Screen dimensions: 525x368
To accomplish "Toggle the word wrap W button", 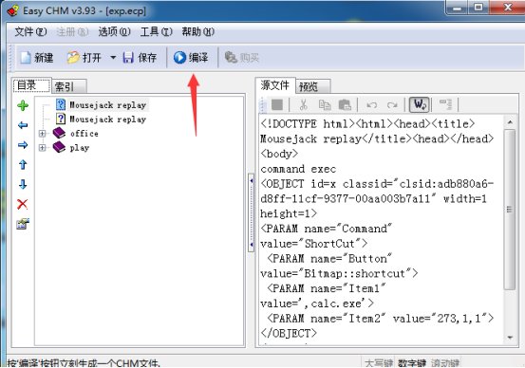I will 420,104.
